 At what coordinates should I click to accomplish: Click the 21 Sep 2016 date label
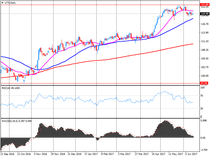pyautogui.click(x=8, y=154)
